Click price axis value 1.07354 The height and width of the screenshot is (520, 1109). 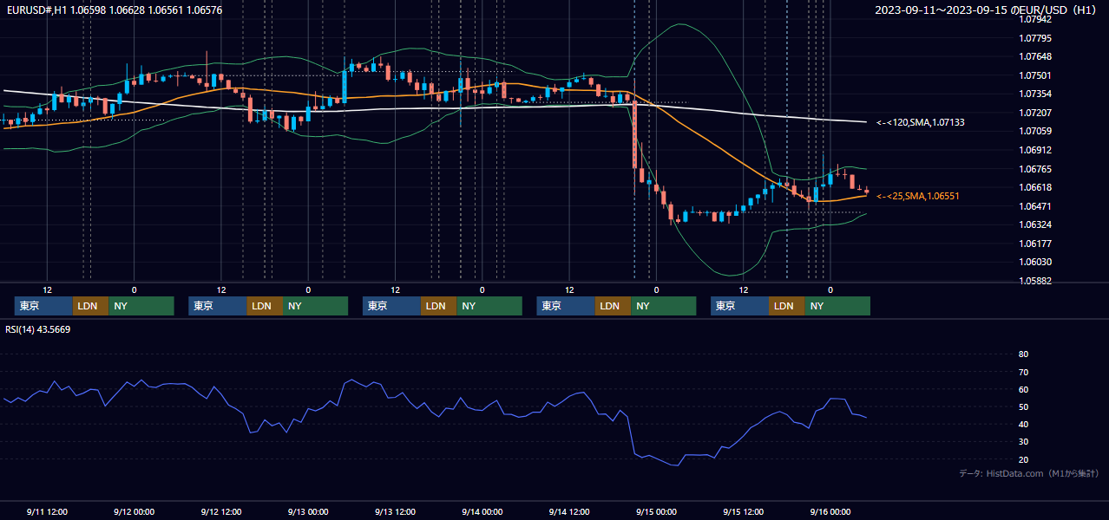pos(1034,94)
